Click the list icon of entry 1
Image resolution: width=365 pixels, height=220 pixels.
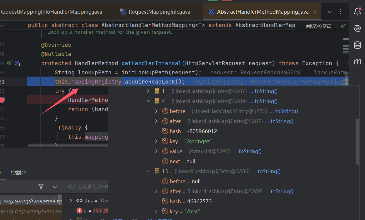[x=157, y=91]
